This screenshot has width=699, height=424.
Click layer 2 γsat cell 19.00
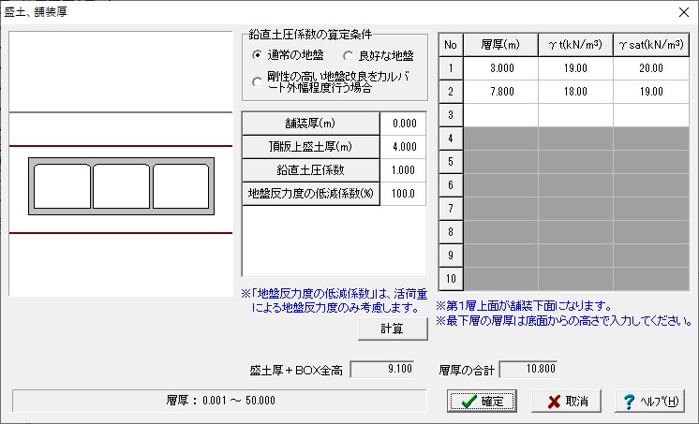point(651,92)
